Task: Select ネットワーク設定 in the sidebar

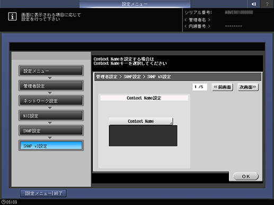Action: click(x=51, y=101)
